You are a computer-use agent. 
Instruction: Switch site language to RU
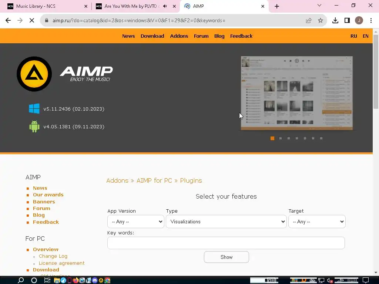(353, 36)
